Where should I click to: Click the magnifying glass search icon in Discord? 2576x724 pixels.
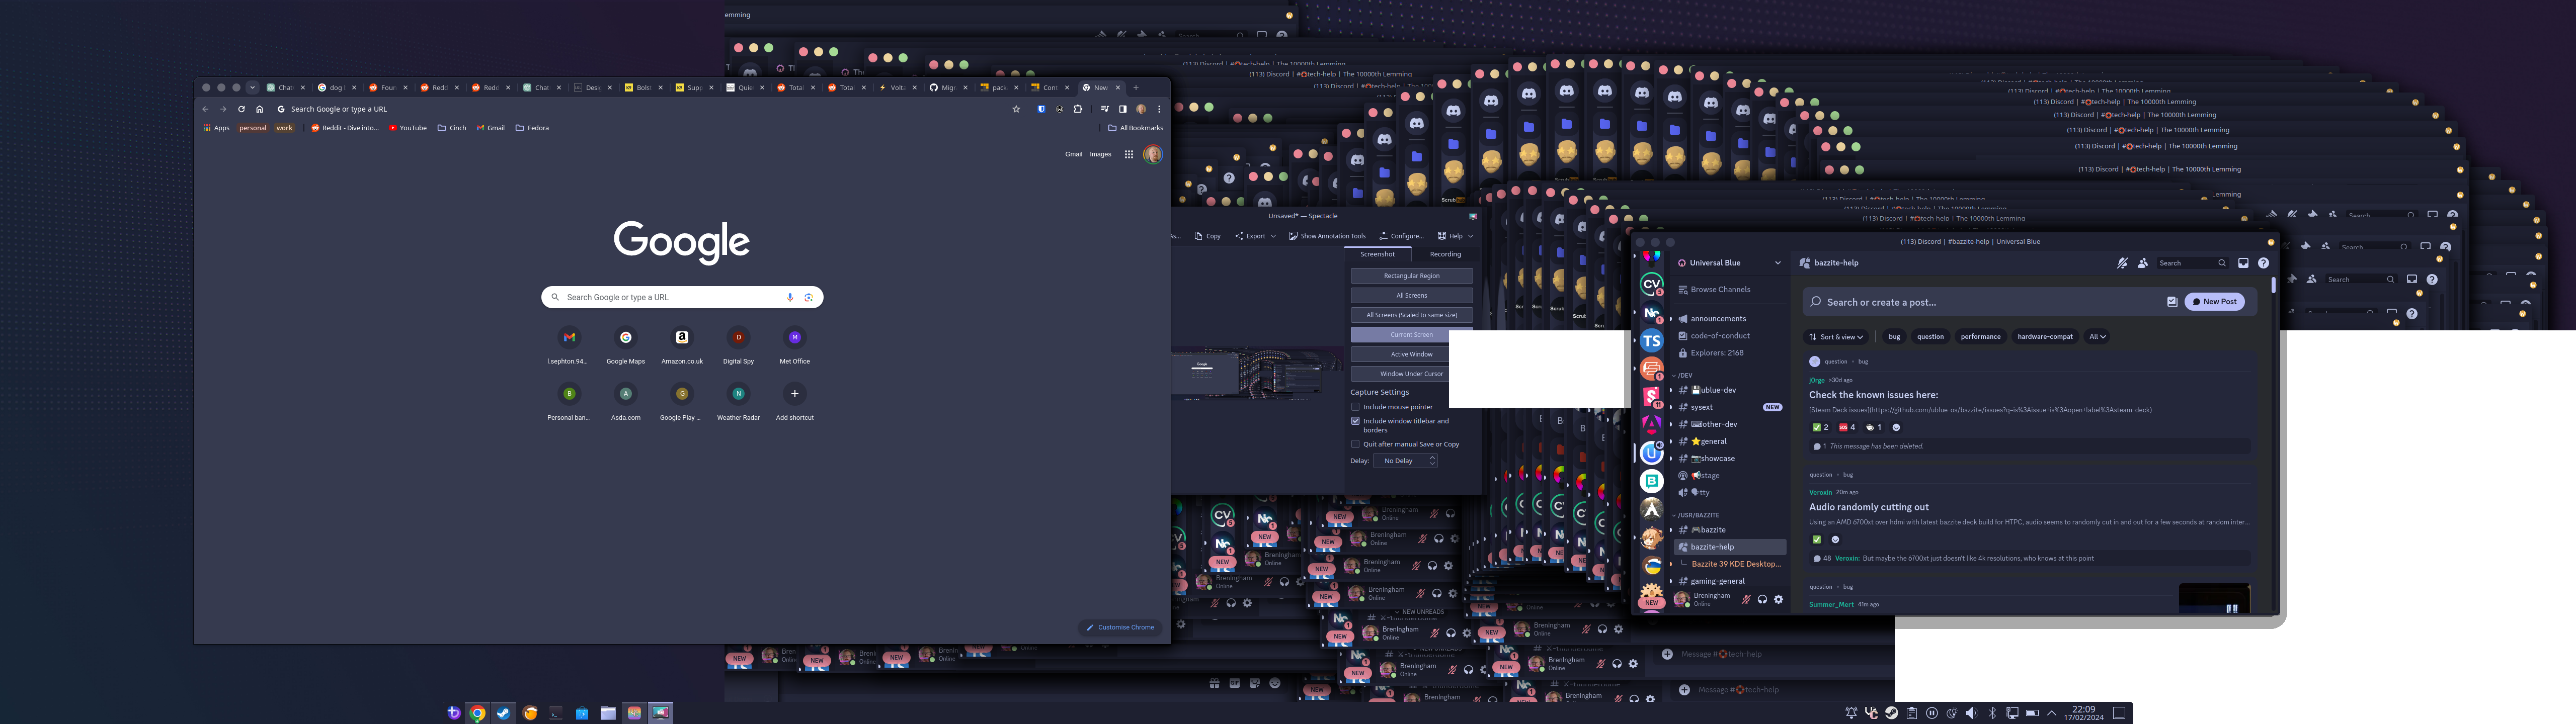tap(2222, 263)
